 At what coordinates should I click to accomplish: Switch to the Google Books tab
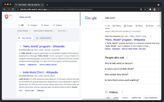(150, 26)
